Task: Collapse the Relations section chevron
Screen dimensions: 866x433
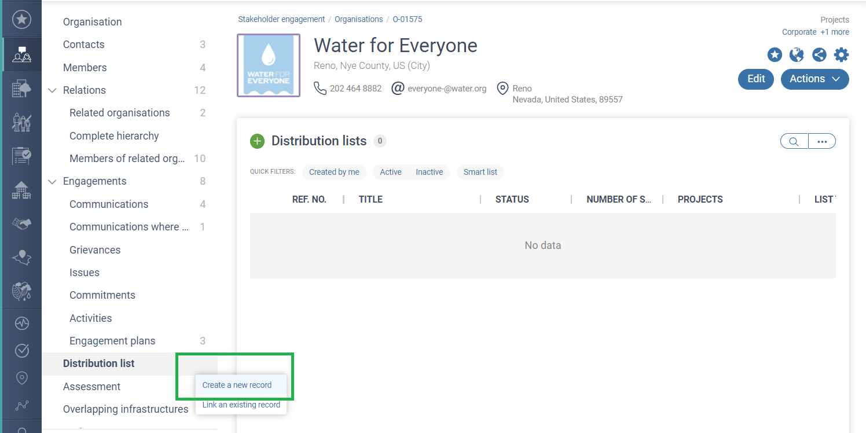Action: pos(52,90)
